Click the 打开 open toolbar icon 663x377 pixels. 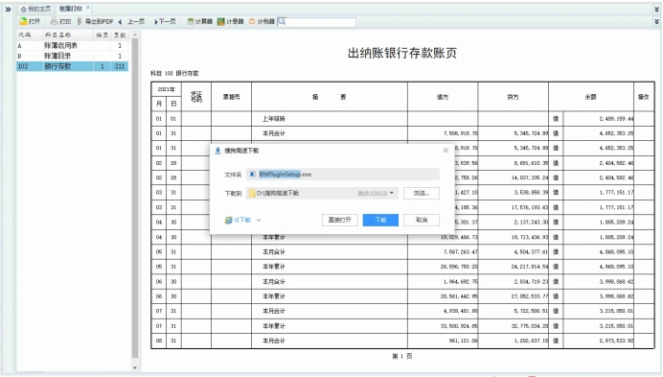[23, 21]
